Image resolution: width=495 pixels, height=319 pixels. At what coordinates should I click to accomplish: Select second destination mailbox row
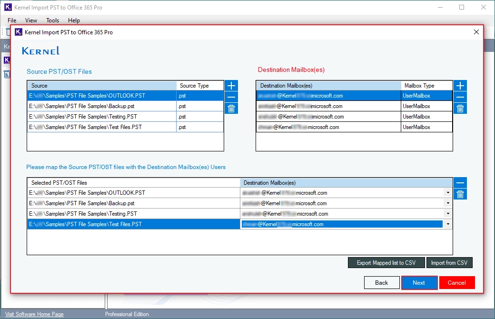pos(354,106)
